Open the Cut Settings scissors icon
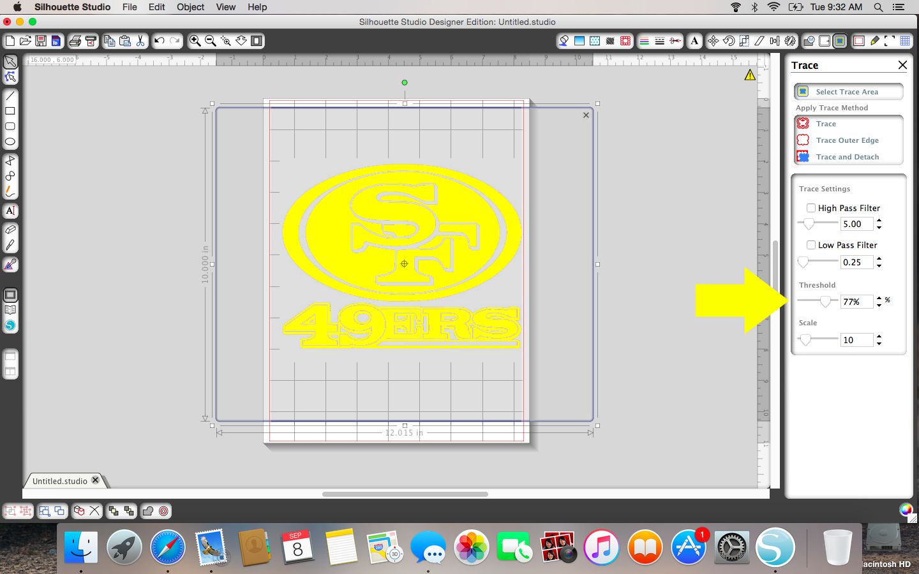This screenshot has width=919, height=574. click(x=675, y=41)
